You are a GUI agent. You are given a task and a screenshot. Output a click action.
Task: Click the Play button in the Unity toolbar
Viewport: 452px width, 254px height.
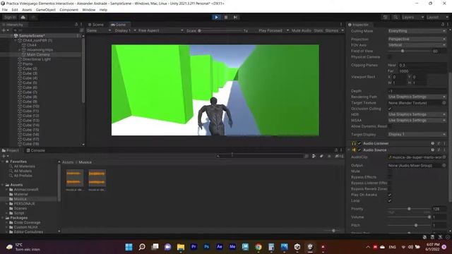tap(216, 17)
